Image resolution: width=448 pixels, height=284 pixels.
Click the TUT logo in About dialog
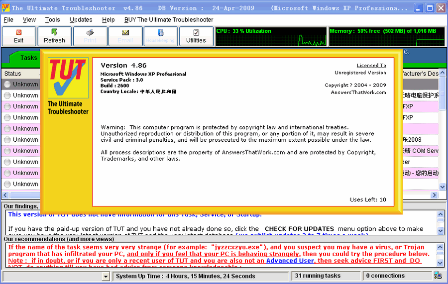[x=68, y=78]
